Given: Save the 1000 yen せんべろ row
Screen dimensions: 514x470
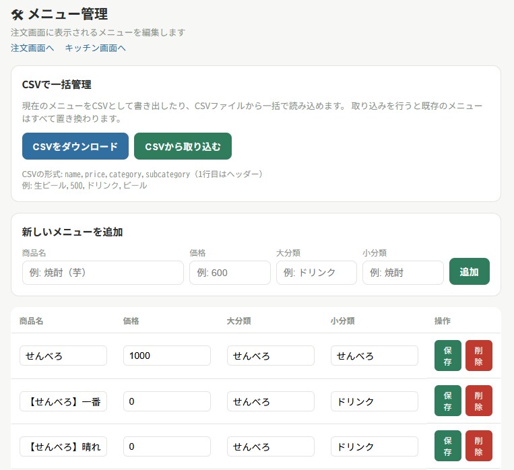Looking at the screenshot, I should coord(448,356).
